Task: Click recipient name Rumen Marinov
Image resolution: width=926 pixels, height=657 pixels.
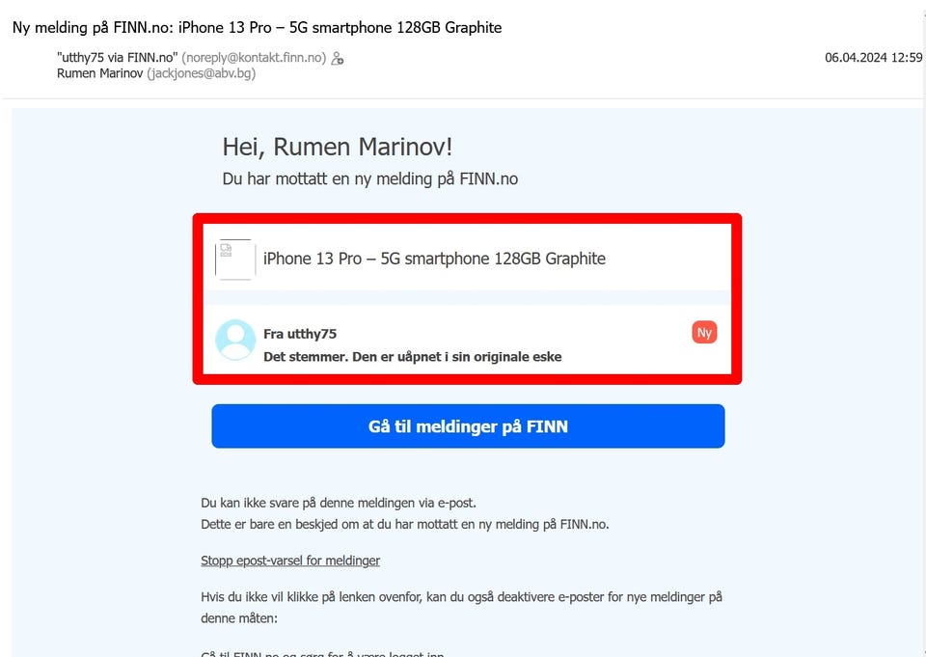Action: coord(99,73)
